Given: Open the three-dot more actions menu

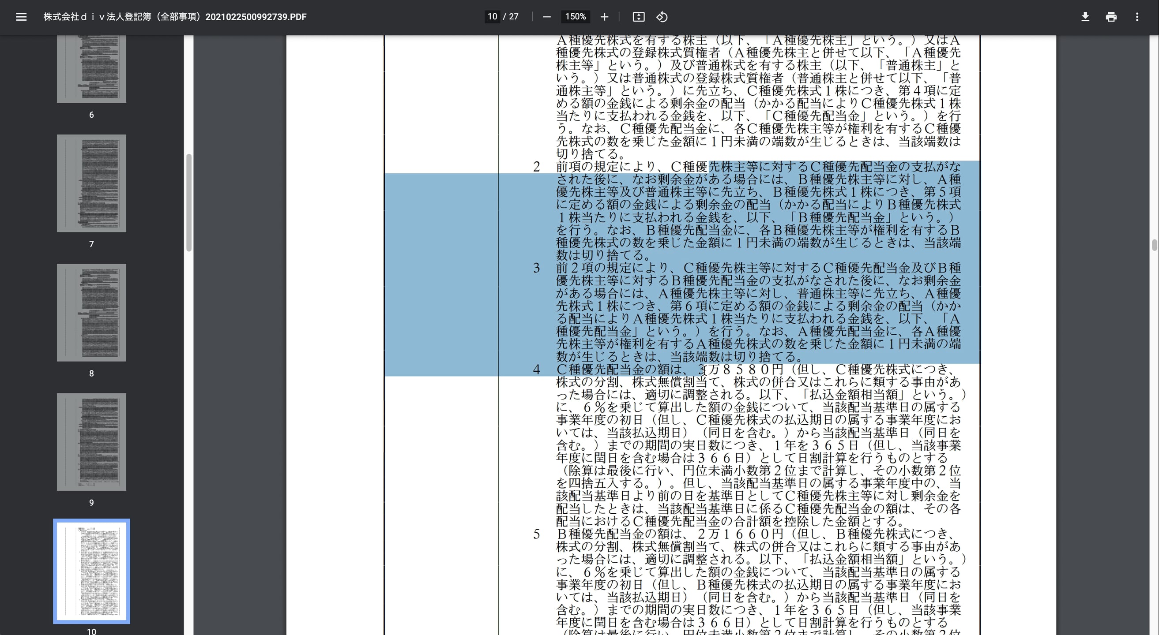Looking at the screenshot, I should click(x=1137, y=17).
